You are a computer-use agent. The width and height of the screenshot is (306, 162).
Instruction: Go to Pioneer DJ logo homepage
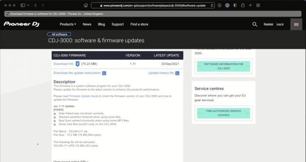22,24
